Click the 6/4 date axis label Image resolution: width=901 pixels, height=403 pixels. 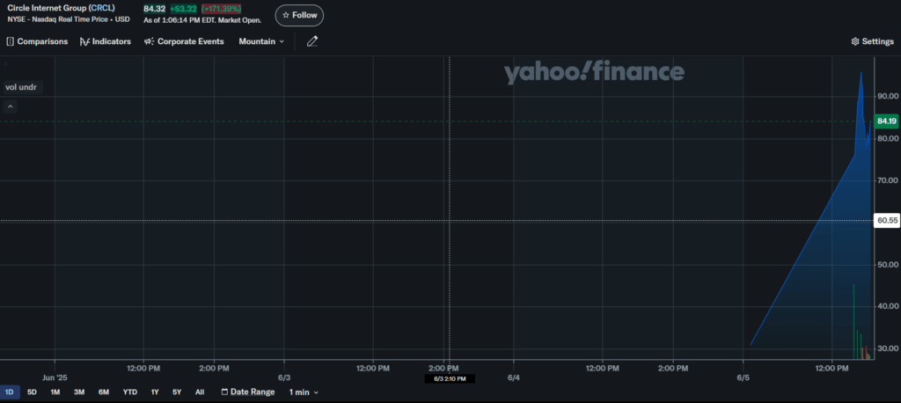pyautogui.click(x=514, y=377)
